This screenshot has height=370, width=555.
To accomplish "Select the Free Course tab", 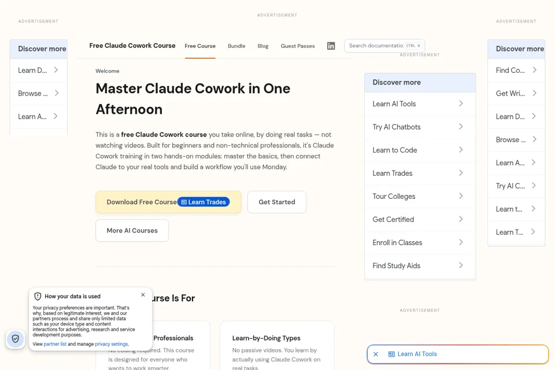I will point(200,46).
